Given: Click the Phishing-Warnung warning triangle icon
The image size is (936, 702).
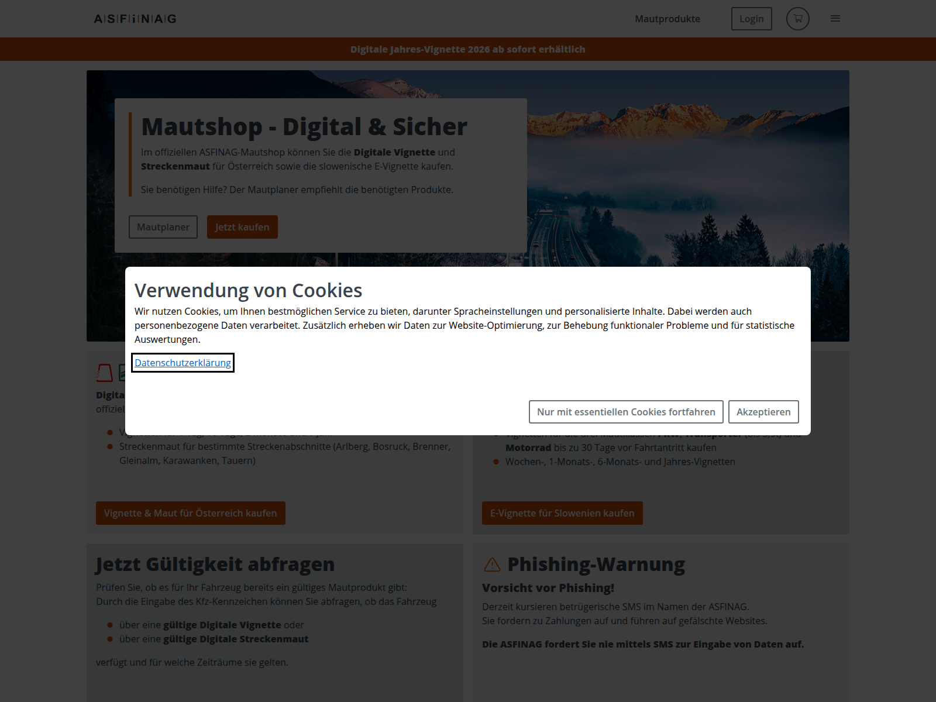Looking at the screenshot, I should [x=493, y=565].
